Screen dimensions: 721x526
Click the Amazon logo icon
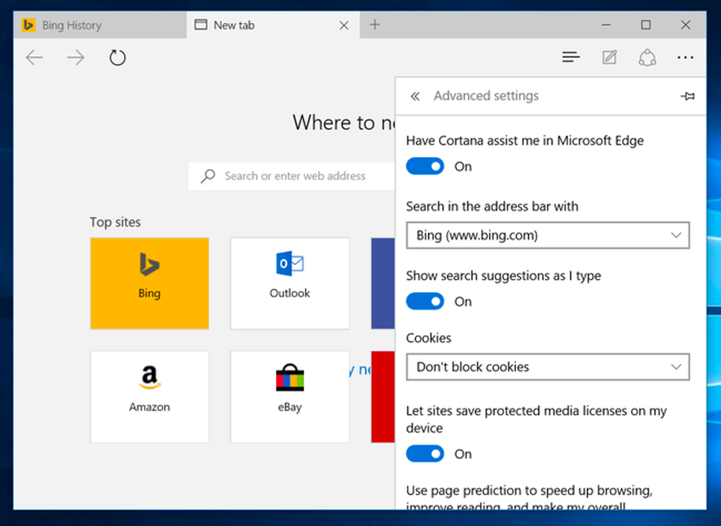(x=149, y=377)
